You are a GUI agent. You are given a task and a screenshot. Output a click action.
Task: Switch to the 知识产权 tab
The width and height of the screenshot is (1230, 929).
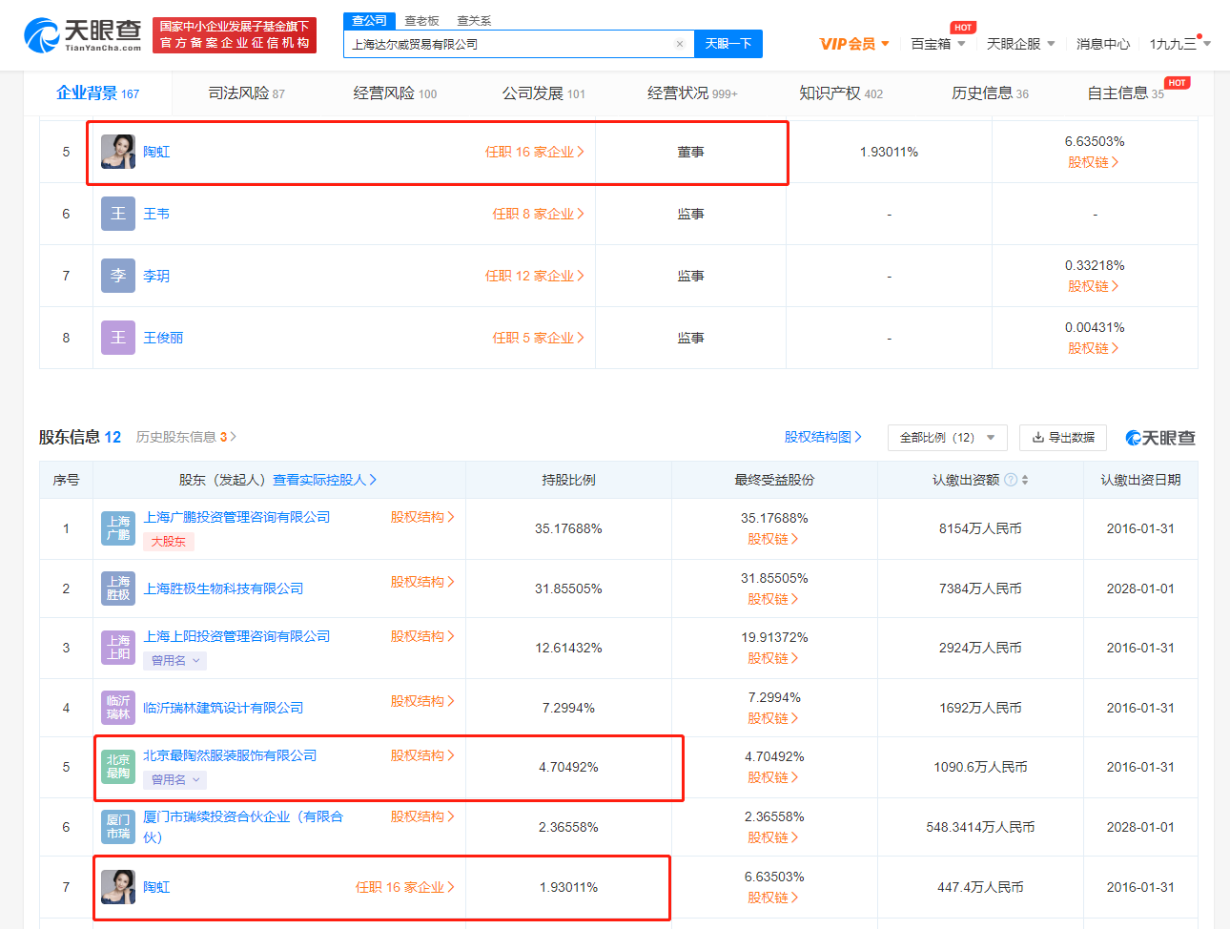click(x=840, y=93)
